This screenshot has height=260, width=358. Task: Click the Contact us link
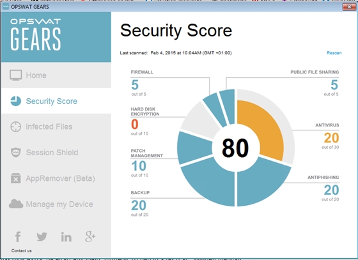[22, 250]
